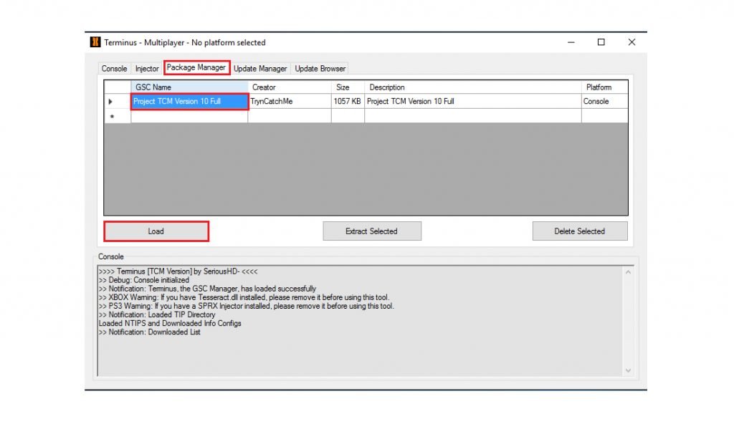The image size is (734, 424).
Task: Click the new-row asterisk row header
Action: click(117, 116)
